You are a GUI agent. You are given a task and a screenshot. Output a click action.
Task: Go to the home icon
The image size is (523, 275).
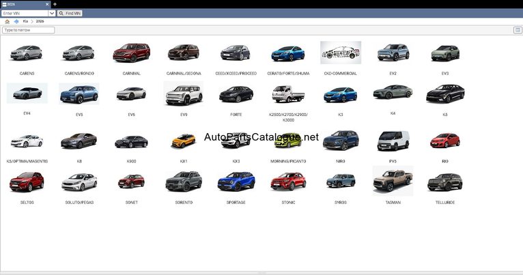[7, 21]
